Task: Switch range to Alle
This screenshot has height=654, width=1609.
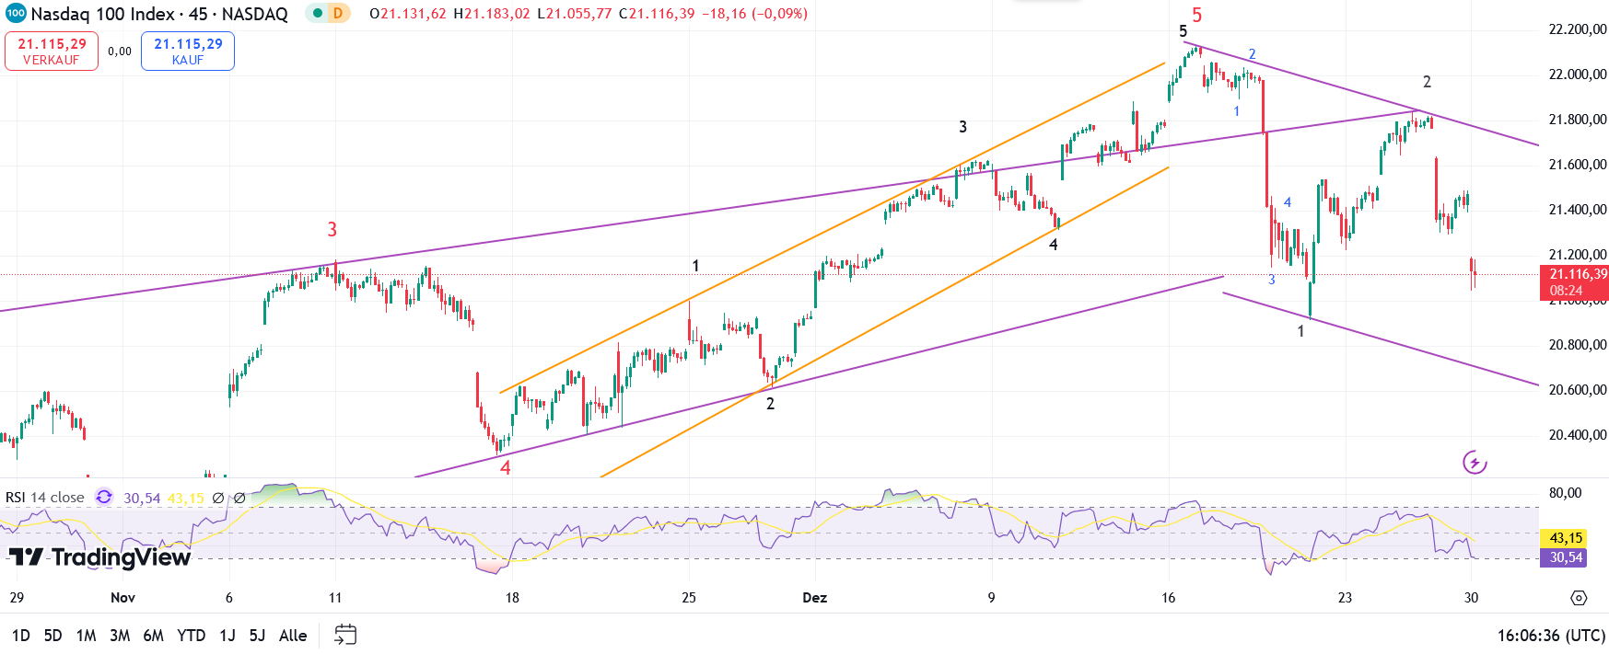Action: click(293, 635)
